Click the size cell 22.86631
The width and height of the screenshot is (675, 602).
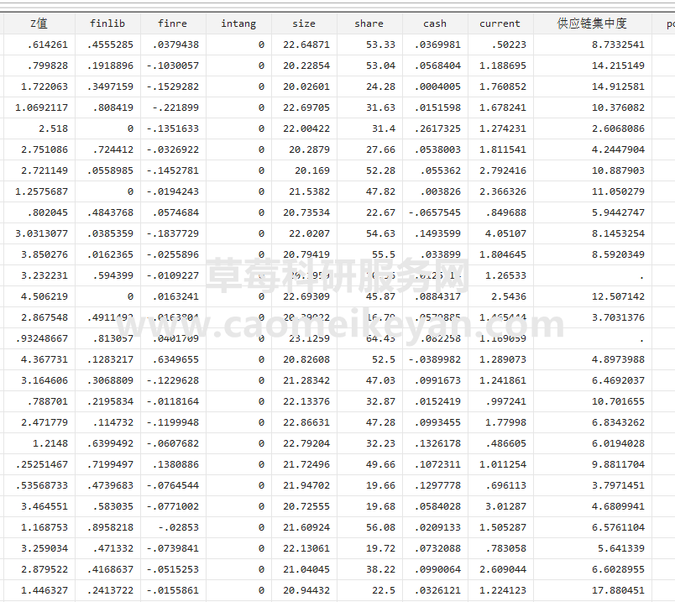point(304,423)
